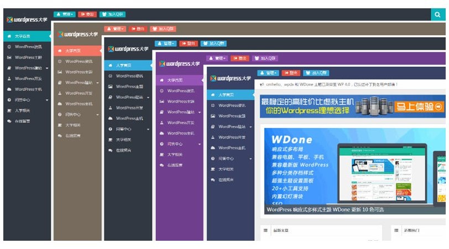This screenshot has width=449, height=249.
Task: Expand 问答中心 arrow in indigo front window
Action: [x=250, y=158]
